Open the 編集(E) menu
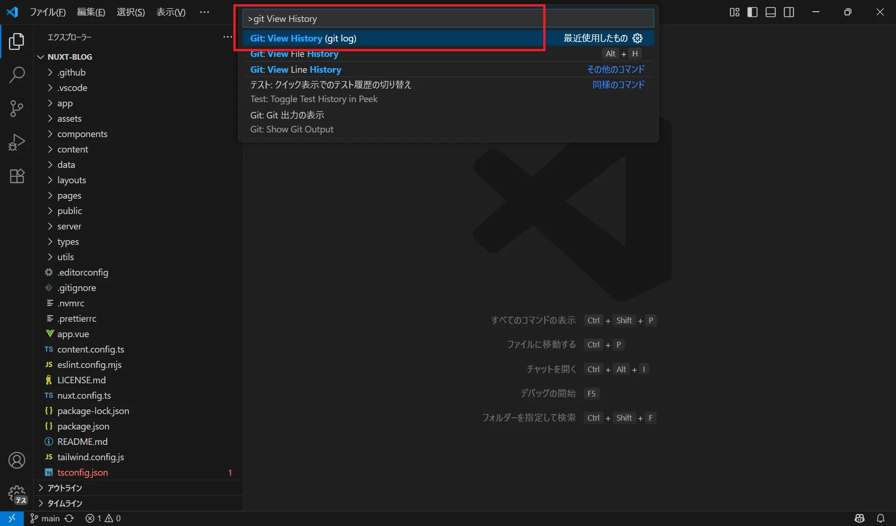The height and width of the screenshot is (526, 896). (91, 12)
